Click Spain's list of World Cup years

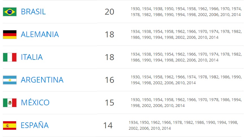coord(183,125)
